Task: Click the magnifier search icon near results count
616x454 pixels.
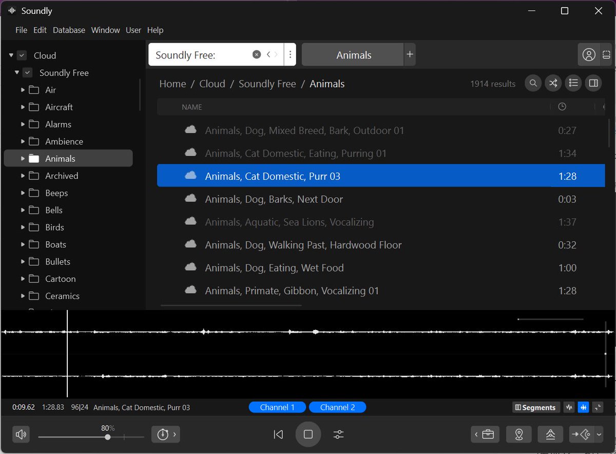Action: coord(533,83)
